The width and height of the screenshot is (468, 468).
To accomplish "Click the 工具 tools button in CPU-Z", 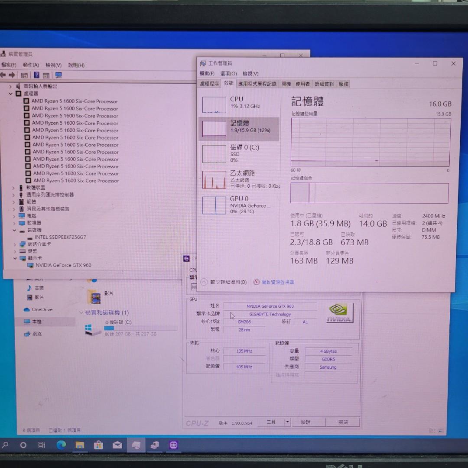I will (x=271, y=422).
